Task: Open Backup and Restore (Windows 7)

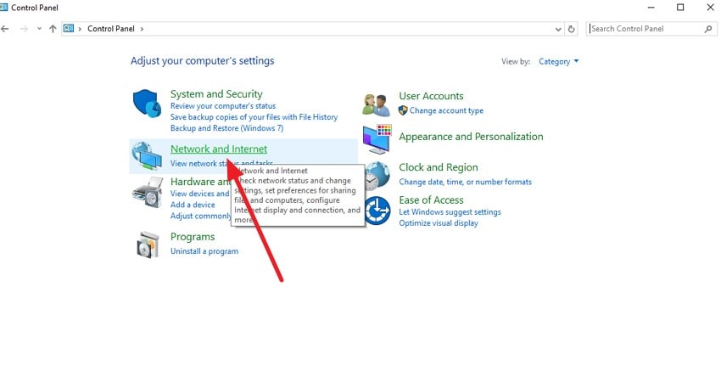Action: (x=226, y=128)
